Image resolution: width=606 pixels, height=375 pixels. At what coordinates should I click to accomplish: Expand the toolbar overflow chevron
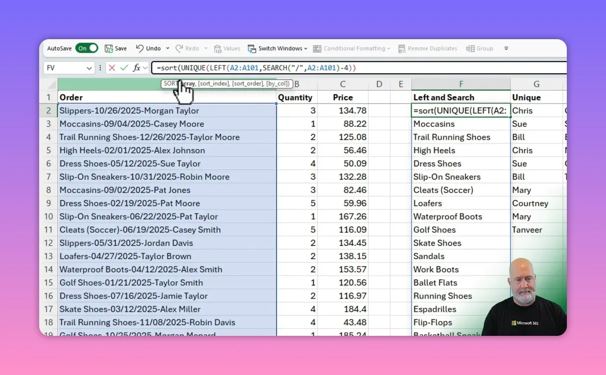click(506, 48)
